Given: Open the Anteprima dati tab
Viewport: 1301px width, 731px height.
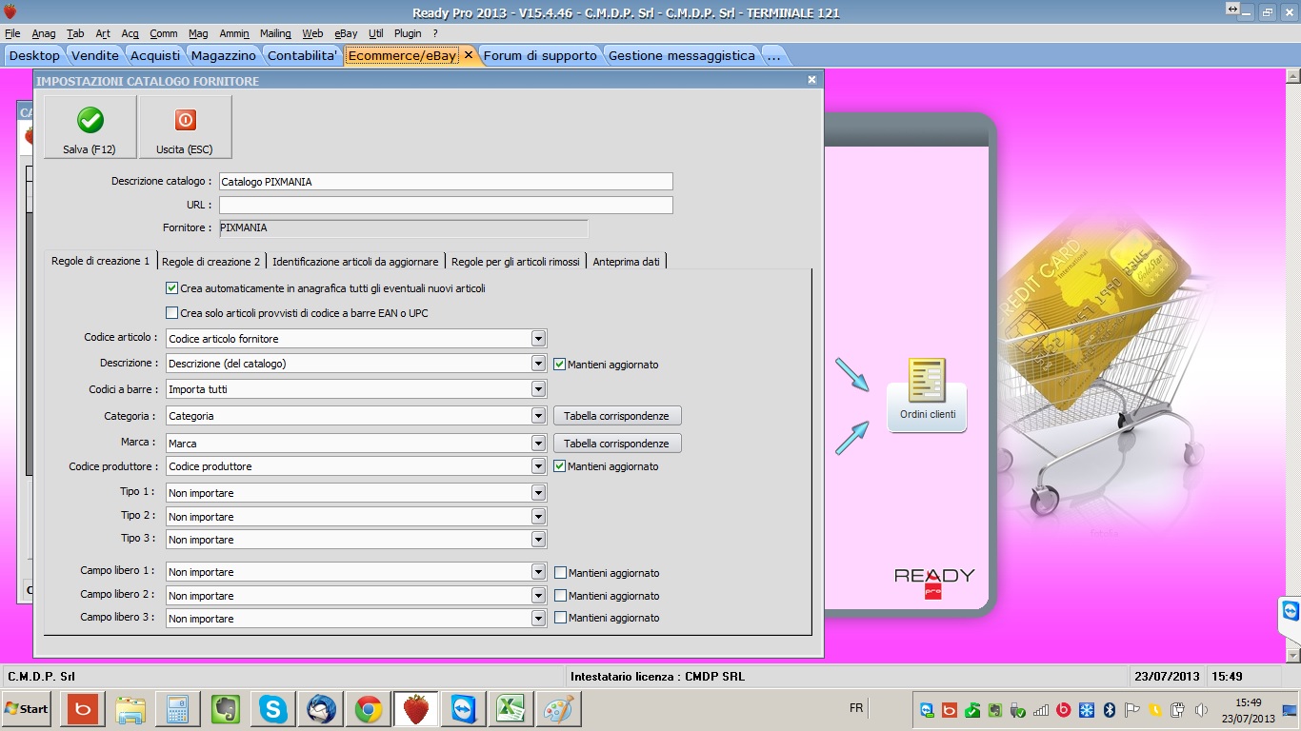Looking at the screenshot, I should (626, 261).
